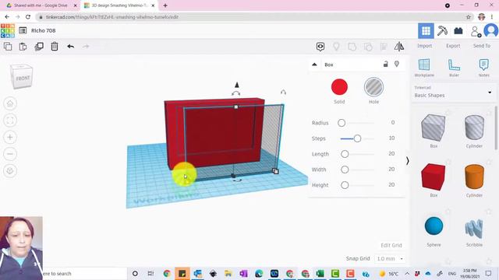Reload the browser page
Screen dimensions: 499x280
click(x=28, y=17)
